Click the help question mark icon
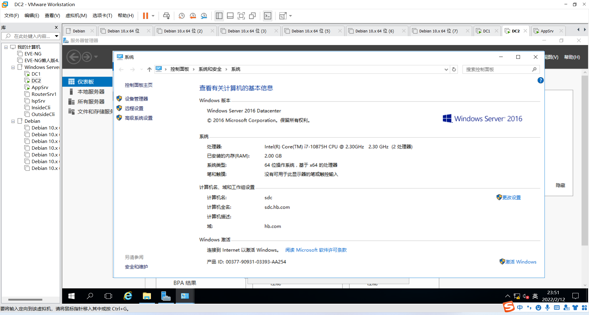The image size is (589, 315). click(541, 80)
